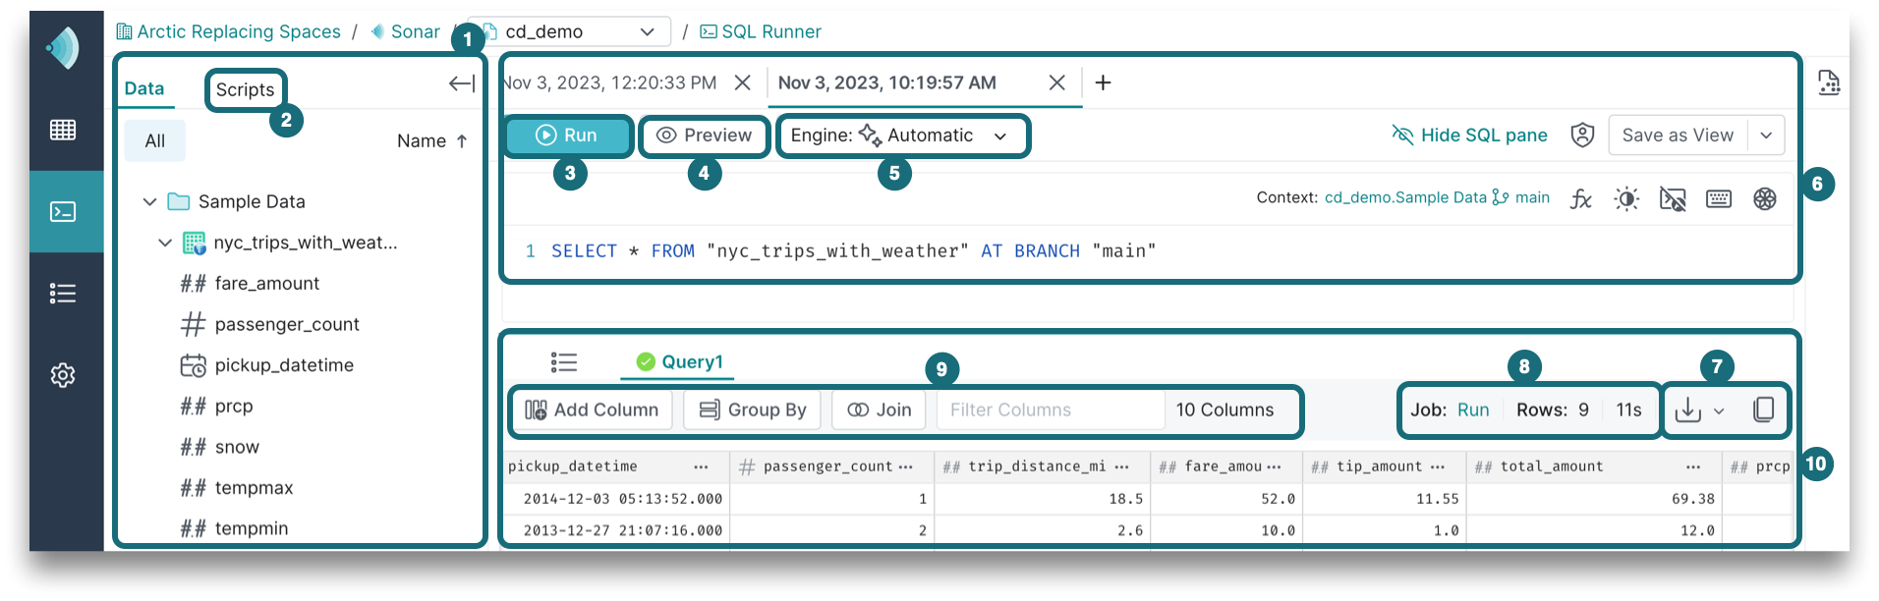Viewport: 1879px width, 601px height.
Task: Toggle the autocomplete icon in editor toolbar
Action: coord(1673,199)
